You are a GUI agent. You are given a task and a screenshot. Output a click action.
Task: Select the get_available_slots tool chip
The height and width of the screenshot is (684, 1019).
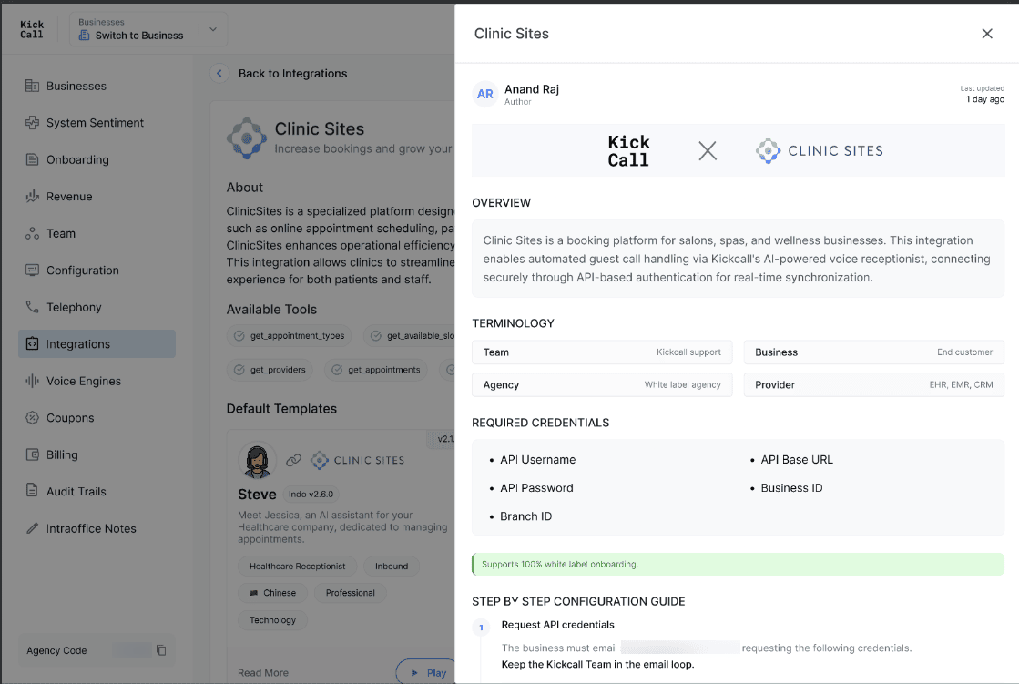[x=409, y=335]
